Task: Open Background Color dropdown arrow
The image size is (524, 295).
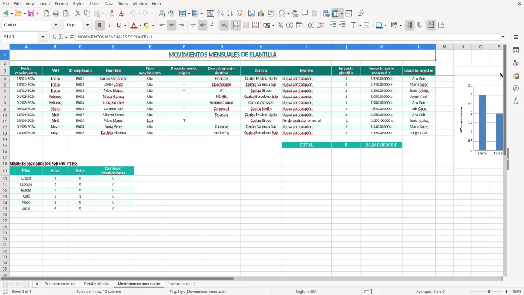Action: click(x=153, y=25)
